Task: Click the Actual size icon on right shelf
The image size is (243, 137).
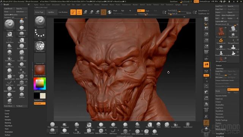Action: (x=206, y=40)
